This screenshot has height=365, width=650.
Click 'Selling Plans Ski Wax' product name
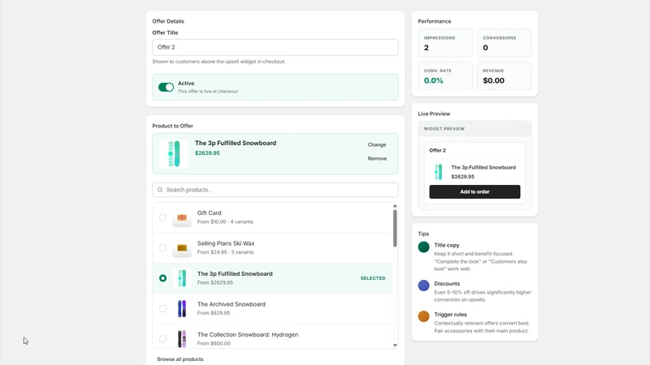pyautogui.click(x=226, y=243)
